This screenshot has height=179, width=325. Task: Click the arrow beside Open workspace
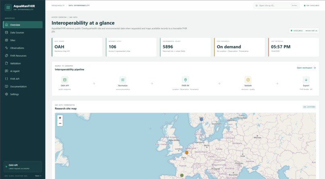coord(315,68)
